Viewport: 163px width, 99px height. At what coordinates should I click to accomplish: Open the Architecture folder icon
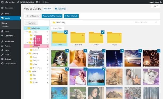click(x=78, y=37)
